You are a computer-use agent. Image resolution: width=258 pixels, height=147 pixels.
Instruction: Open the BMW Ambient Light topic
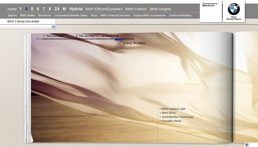tap(173, 109)
